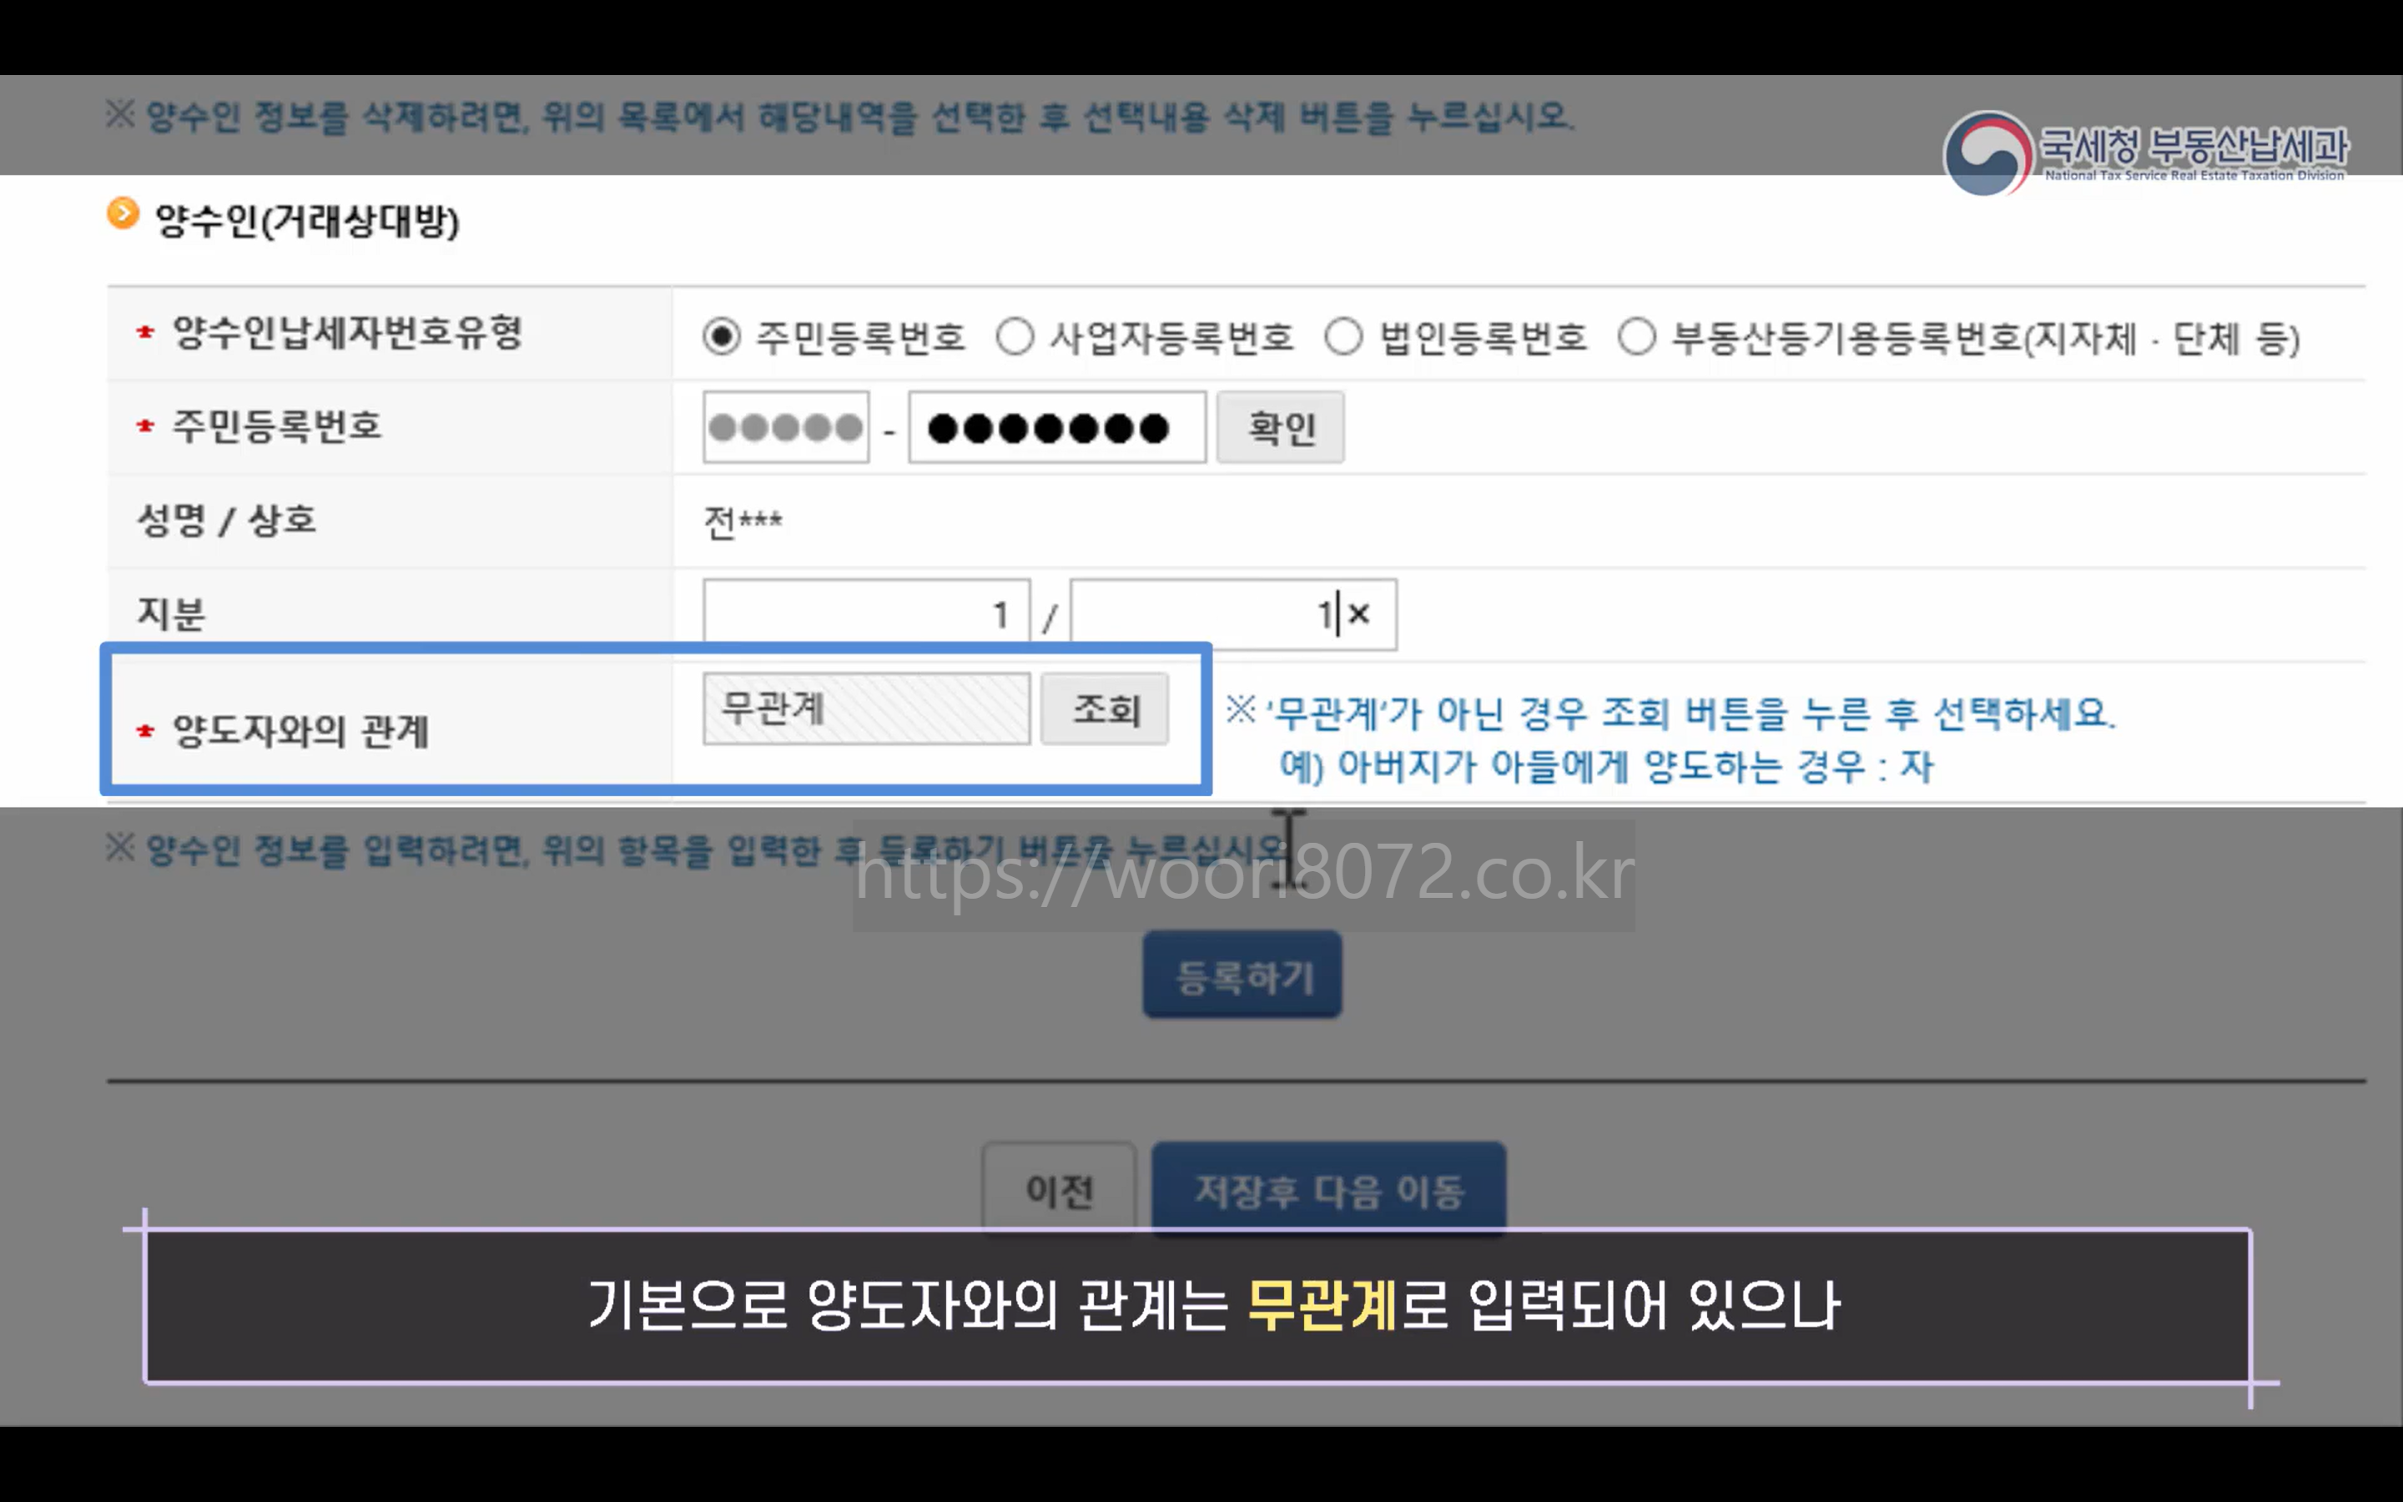The height and width of the screenshot is (1502, 2403).
Task: Click the National Tax Service logo icon
Action: 1988,154
